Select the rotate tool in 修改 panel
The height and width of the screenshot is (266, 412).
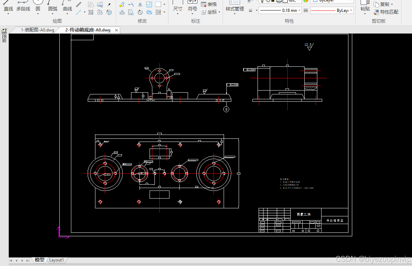tap(140, 12)
